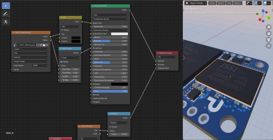Click the Multiply node Value 0.500 field
This screenshot has width=273, height=140.
tap(119, 134)
